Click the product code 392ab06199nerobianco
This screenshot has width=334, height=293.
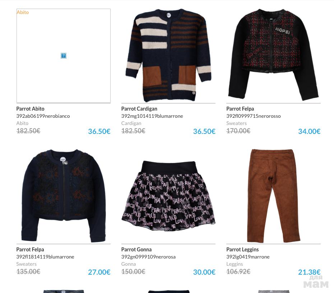pyautogui.click(x=43, y=116)
